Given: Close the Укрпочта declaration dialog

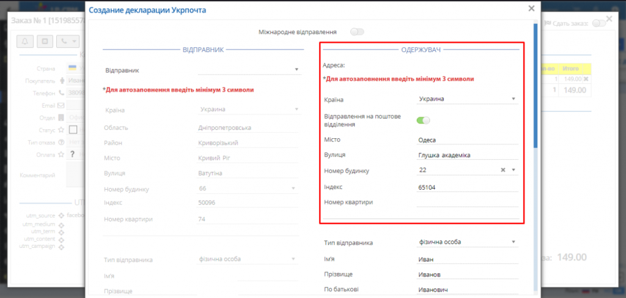Looking at the screenshot, I should 531,9.
